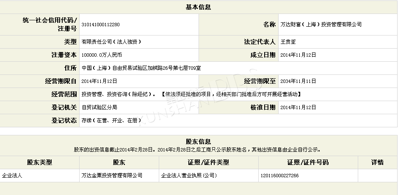The height and width of the screenshot is (195, 398).
Task: Select status 存续（在营、开业、在册）
Action: [111, 121]
